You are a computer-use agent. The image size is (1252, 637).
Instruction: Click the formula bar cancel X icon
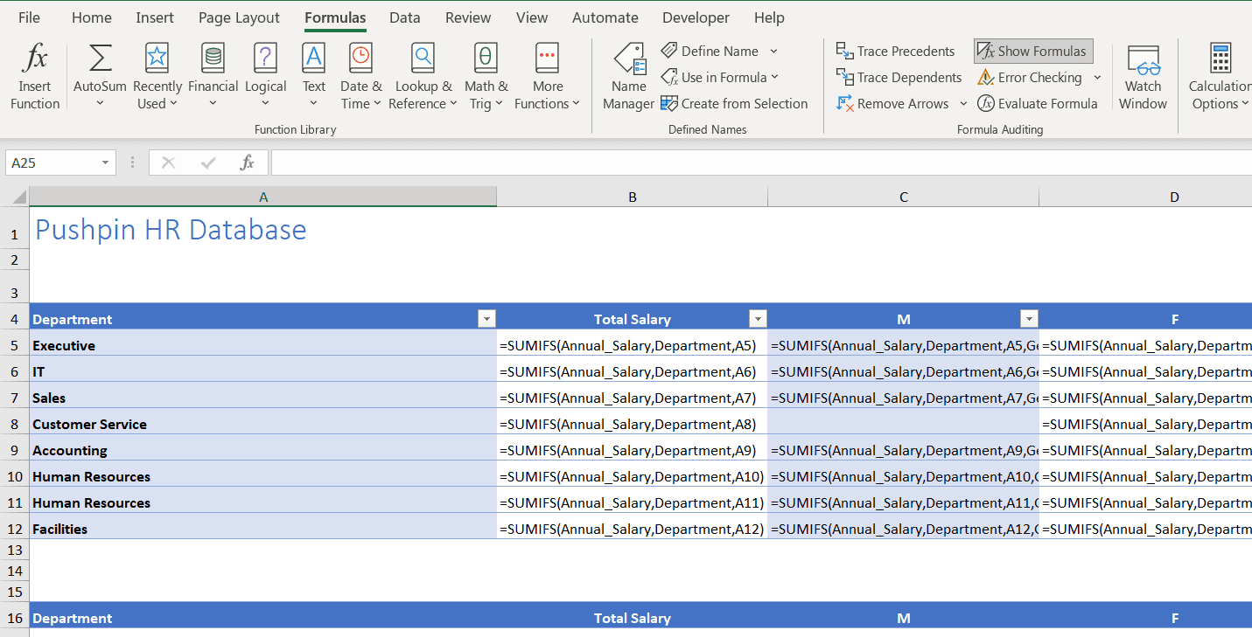(x=168, y=163)
